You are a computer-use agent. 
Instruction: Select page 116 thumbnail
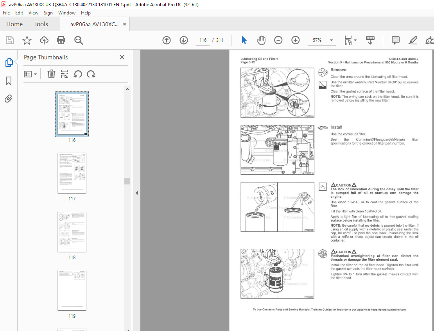click(x=72, y=114)
